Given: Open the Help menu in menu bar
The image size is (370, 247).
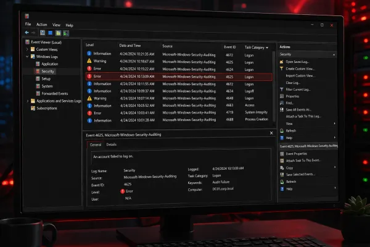Looking at the screenshot, I should [x=69, y=25].
